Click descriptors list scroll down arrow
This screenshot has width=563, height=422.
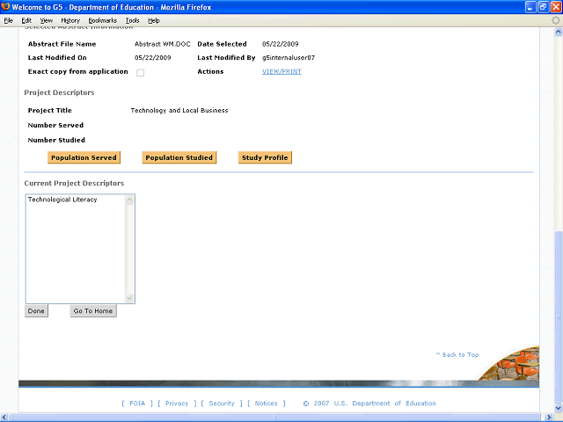[129, 298]
